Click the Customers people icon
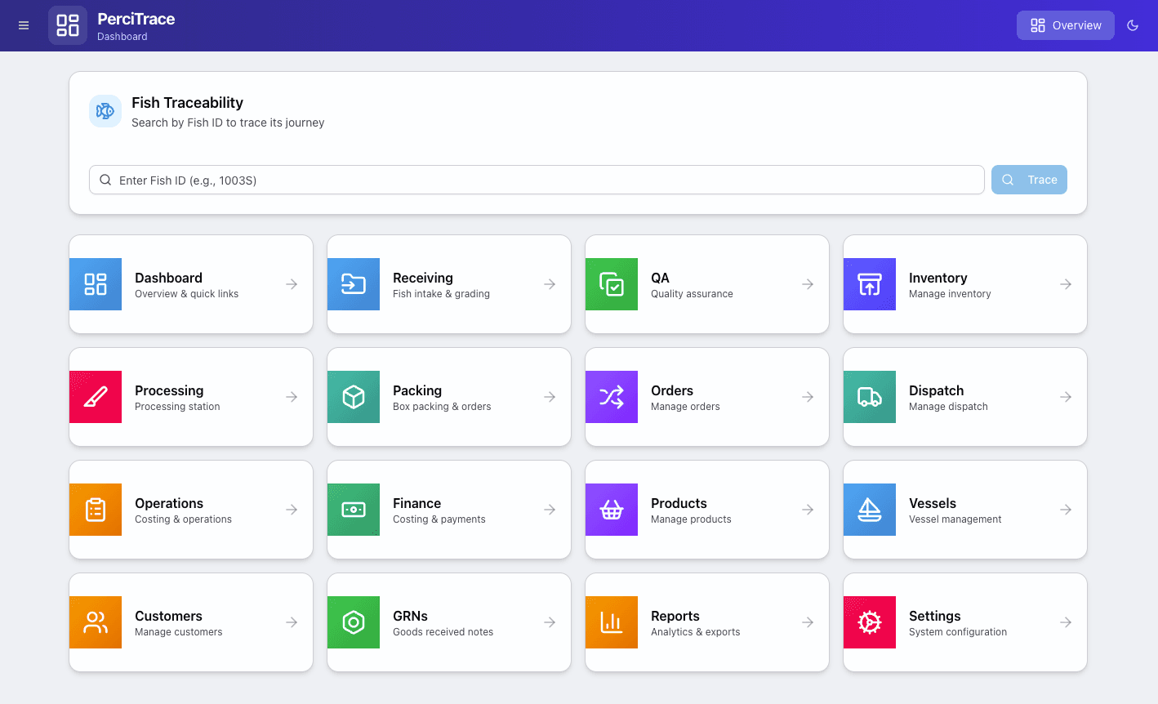This screenshot has height=704, width=1158. (x=96, y=622)
